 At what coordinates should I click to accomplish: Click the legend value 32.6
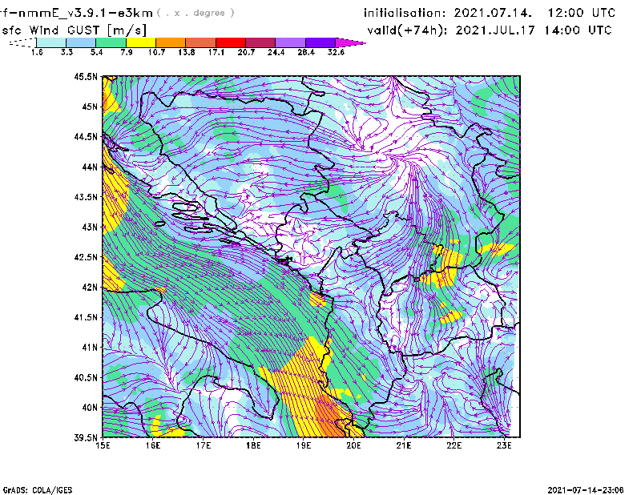336,52
